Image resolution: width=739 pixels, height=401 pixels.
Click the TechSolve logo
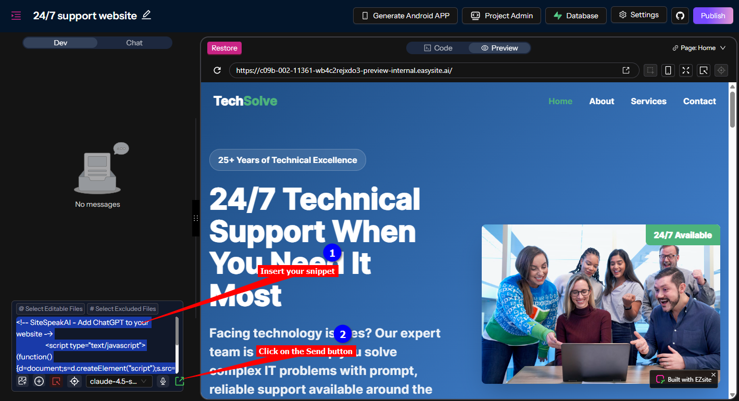[x=245, y=101]
